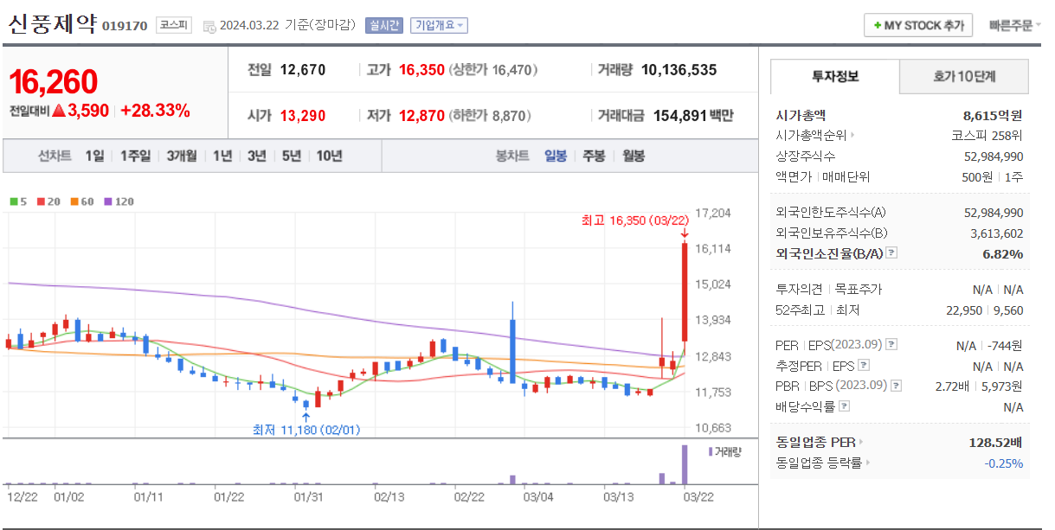Click the 동일업종 등락률 value -0.25%
This screenshot has height=530, width=1055.
[1004, 463]
